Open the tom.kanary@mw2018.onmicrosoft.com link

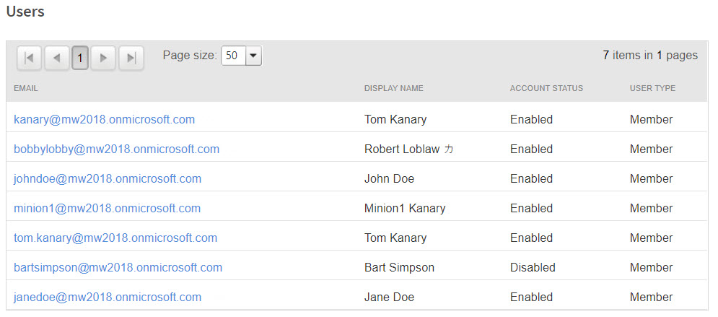(115, 238)
